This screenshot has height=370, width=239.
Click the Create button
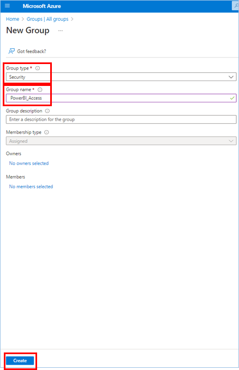click(x=20, y=361)
